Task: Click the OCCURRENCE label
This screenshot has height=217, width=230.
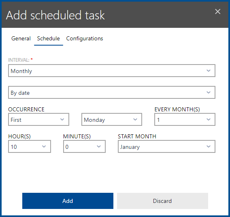Action: pos(26,109)
